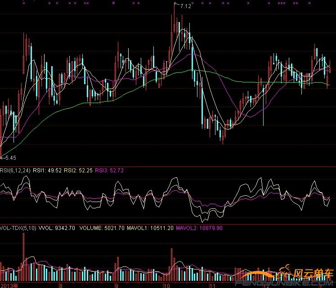
Task: Click the VOLUME: 5021.70 readout
Action: (x=101, y=228)
